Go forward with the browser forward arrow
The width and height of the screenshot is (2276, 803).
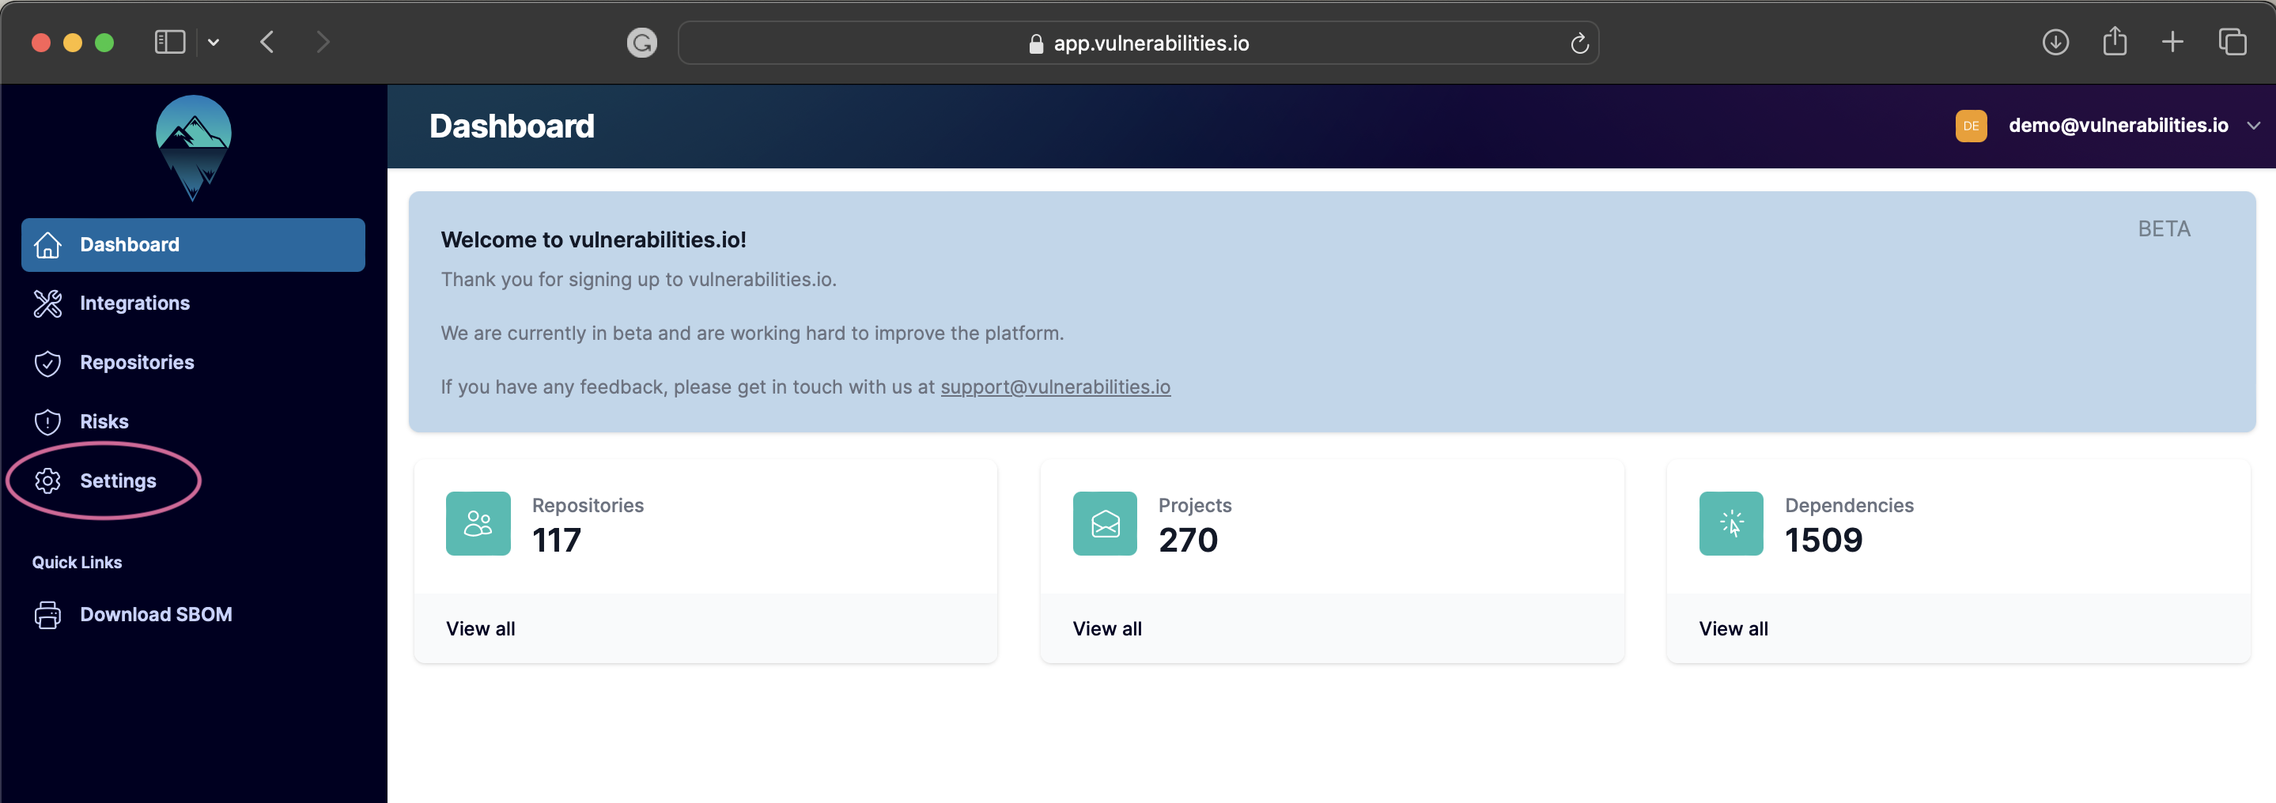click(323, 42)
